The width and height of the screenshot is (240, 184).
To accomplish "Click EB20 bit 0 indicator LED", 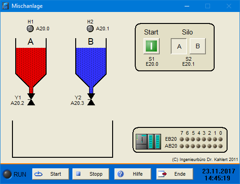I will click(221, 139).
